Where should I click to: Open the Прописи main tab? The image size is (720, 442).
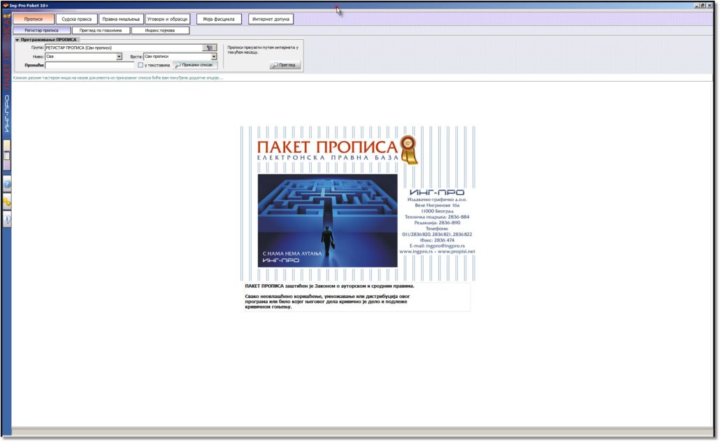tap(34, 20)
